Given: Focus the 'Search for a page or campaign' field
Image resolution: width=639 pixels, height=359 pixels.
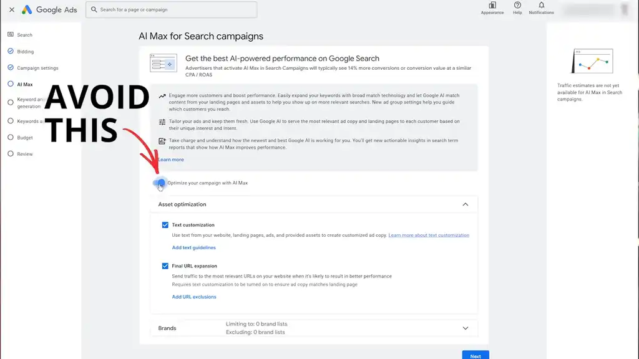Looking at the screenshot, I should [171, 10].
